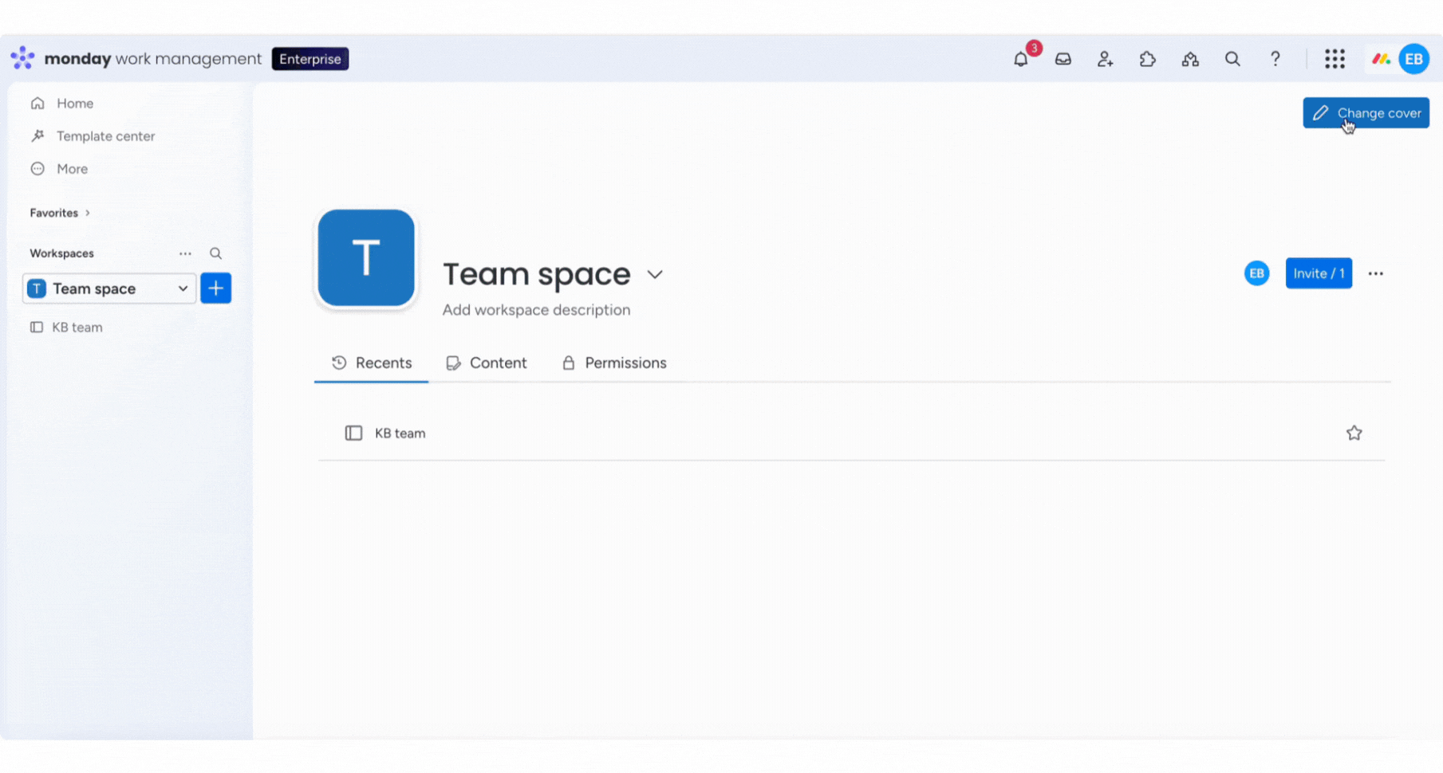
Task: Open the updates inbox icon
Action: (1063, 59)
